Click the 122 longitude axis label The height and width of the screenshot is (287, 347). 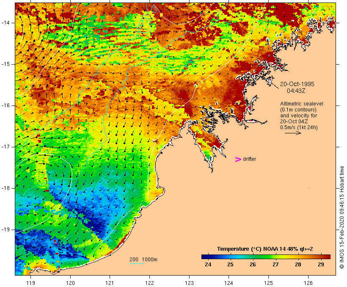click(x=150, y=283)
